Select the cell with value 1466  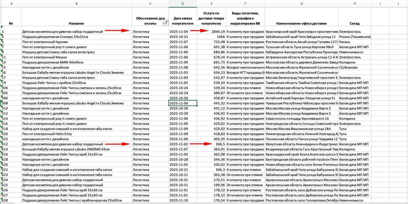[x=211, y=36]
